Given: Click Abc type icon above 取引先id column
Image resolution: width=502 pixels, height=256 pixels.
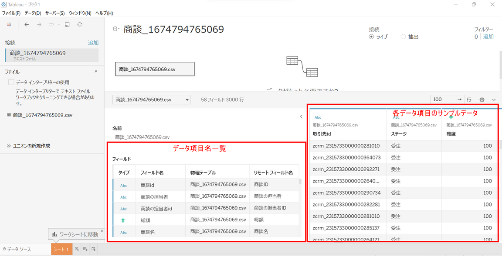Looking at the screenshot, I should pyautogui.click(x=318, y=117).
